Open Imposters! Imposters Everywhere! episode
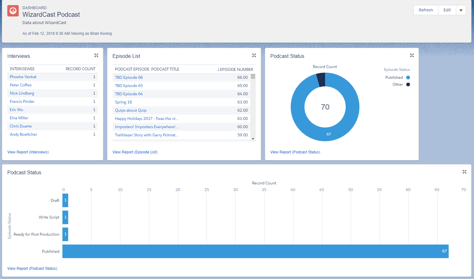This screenshot has height=279, width=474. coord(147,127)
